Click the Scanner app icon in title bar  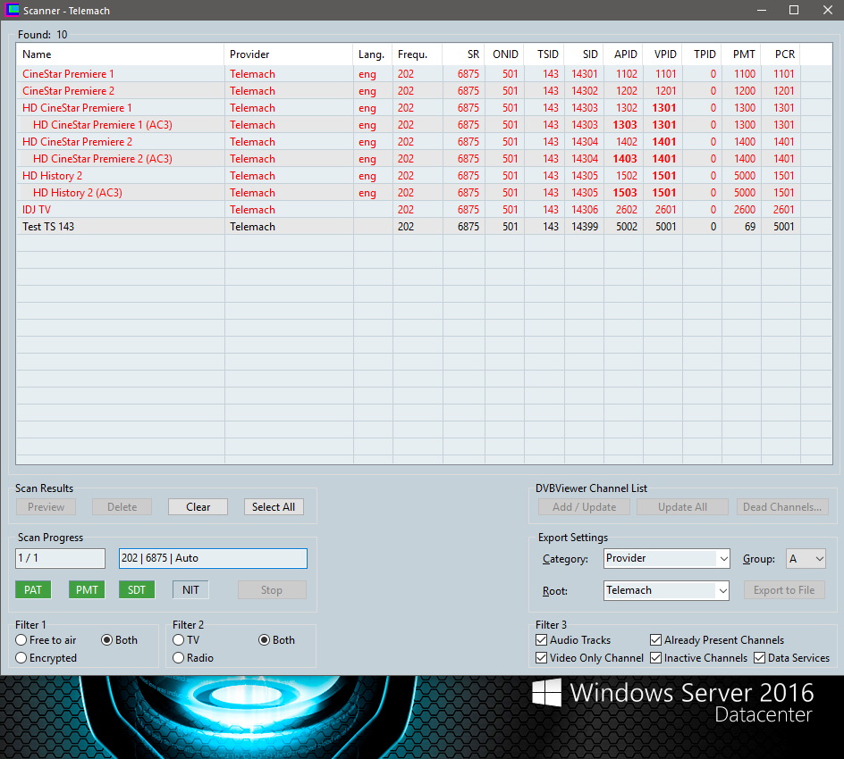pyautogui.click(x=12, y=10)
